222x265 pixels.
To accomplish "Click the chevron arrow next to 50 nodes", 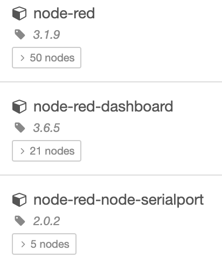I will [23, 58].
